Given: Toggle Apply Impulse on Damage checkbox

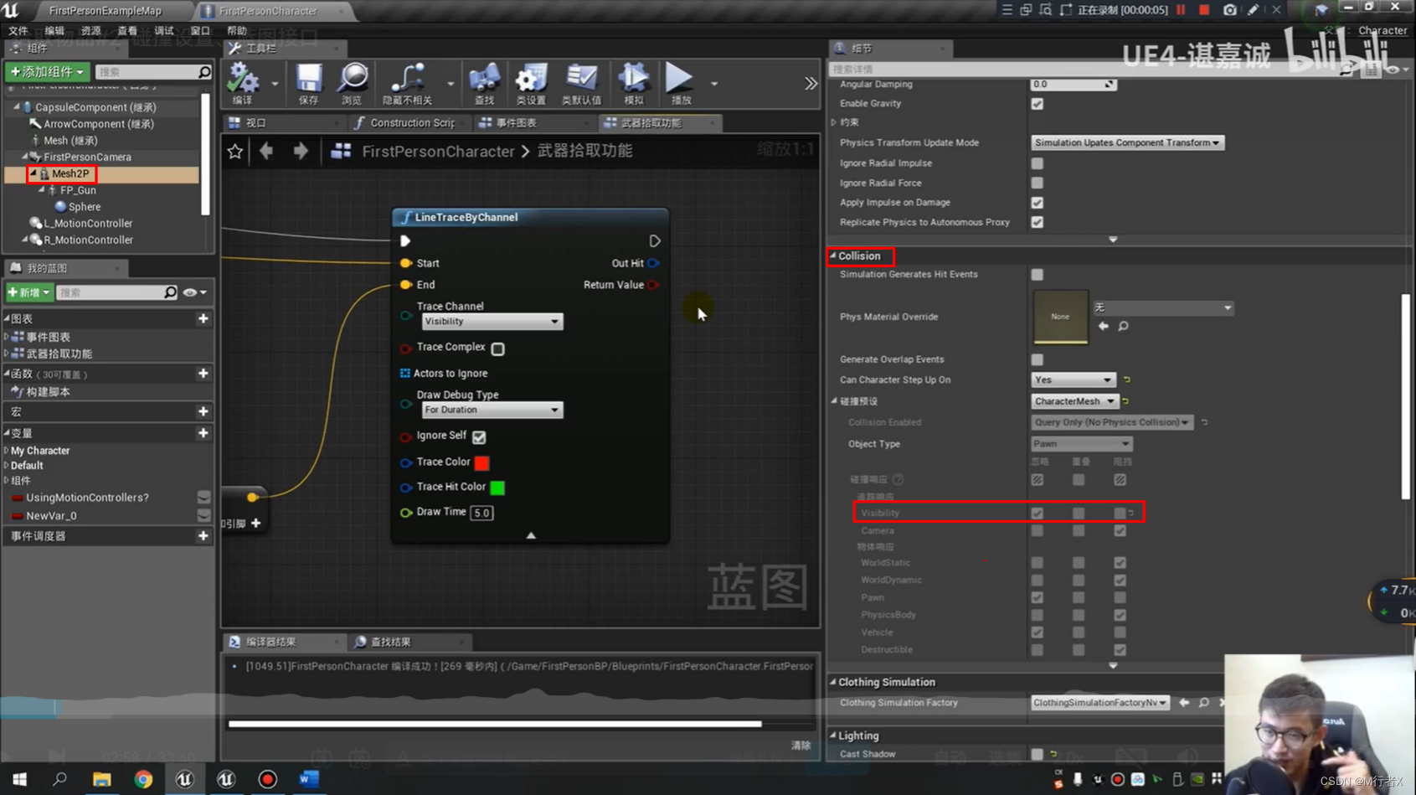Looking at the screenshot, I should 1038,203.
